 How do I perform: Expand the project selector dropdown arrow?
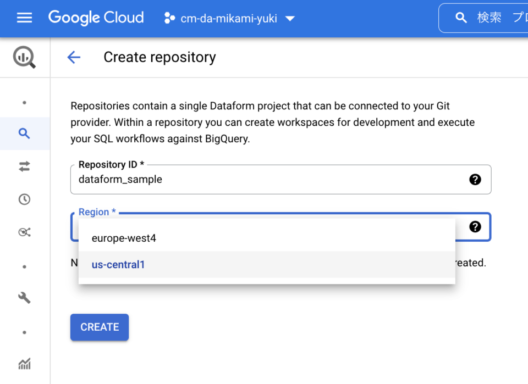(x=290, y=18)
